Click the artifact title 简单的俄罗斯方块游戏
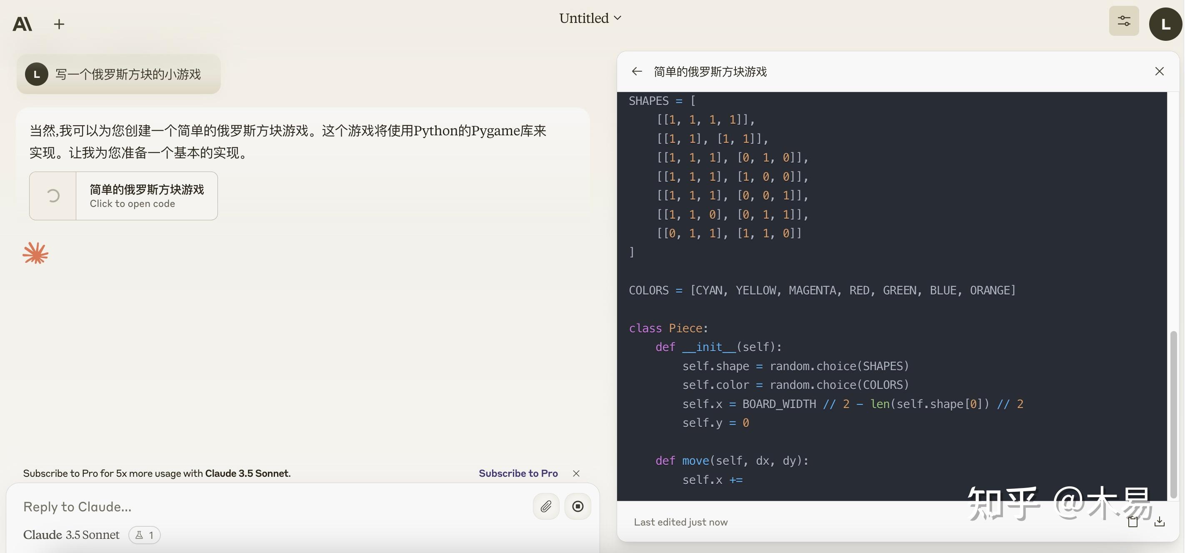 point(710,72)
